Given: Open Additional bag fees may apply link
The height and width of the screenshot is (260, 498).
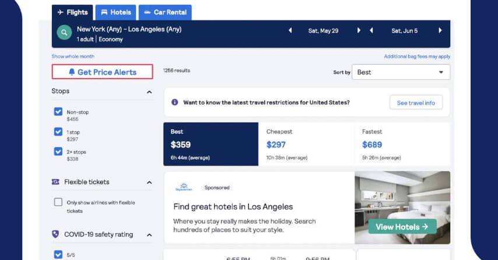Looking at the screenshot, I should (417, 56).
